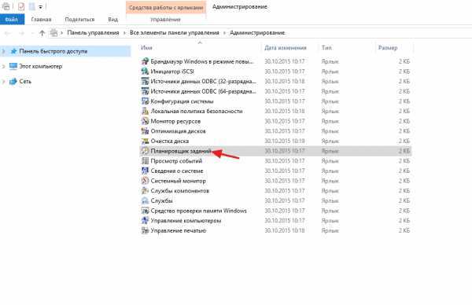Open the Файл menu
The height and width of the screenshot is (305, 472).
[12, 19]
